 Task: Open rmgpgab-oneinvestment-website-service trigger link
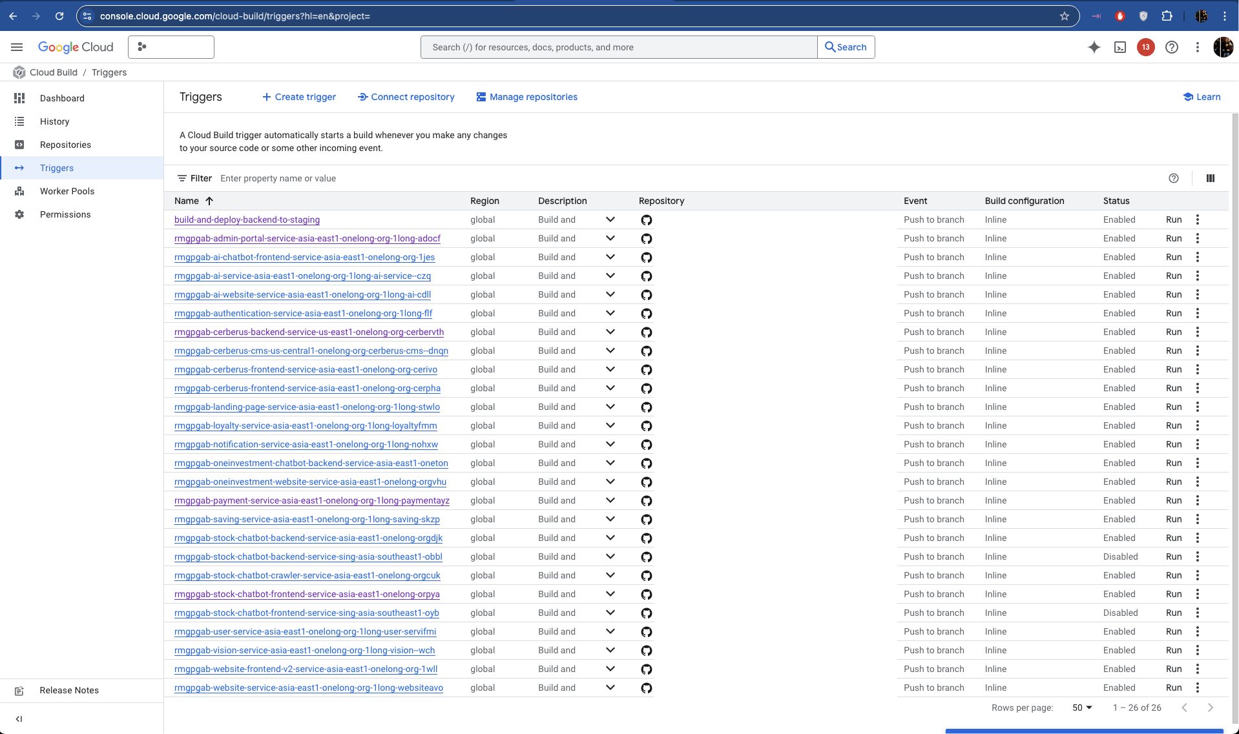(x=310, y=482)
